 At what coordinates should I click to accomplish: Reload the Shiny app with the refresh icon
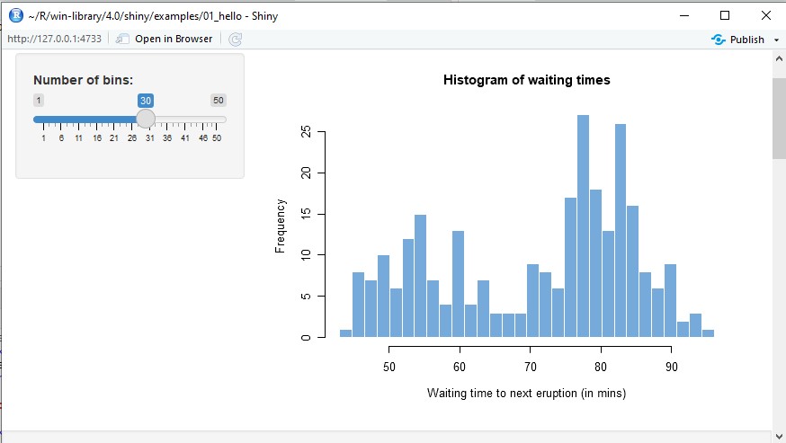tap(235, 39)
